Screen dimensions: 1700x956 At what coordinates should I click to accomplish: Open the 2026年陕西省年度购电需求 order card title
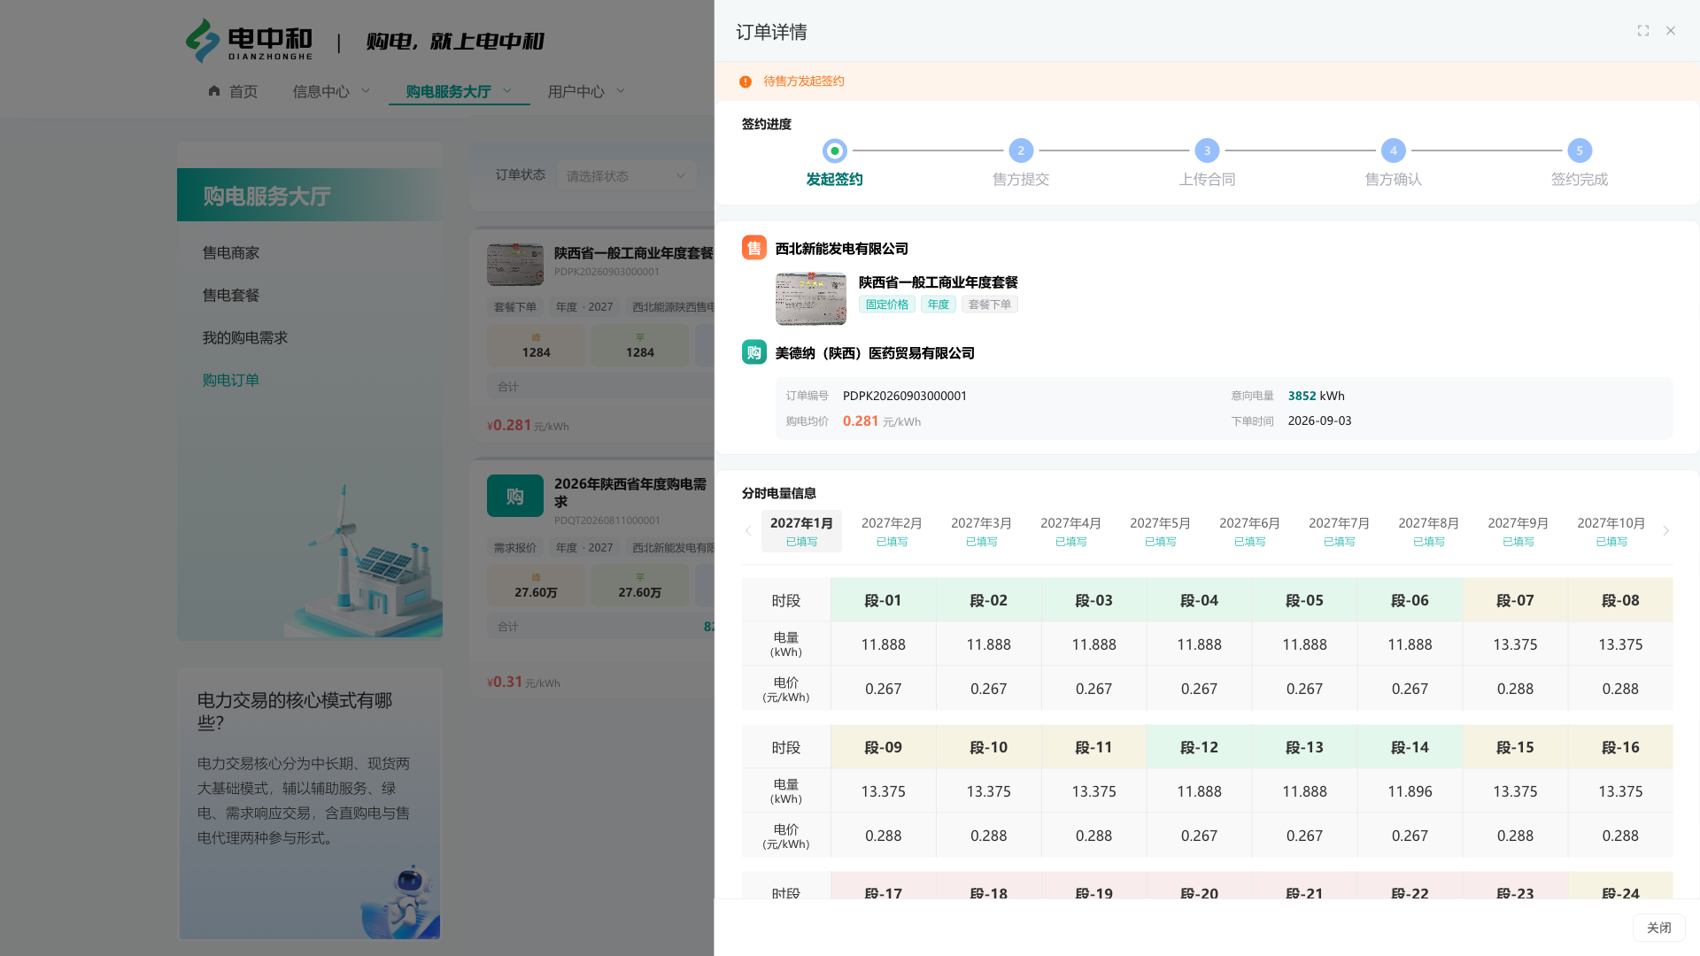pyautogui.click(x=630, y=492)
